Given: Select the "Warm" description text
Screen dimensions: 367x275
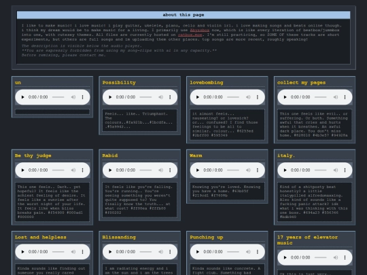Looking at the screenshot, I should pos(226,191).
